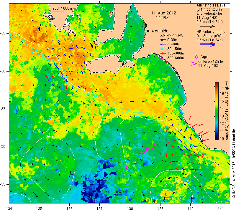Click the longitude label 140

(x=190, y=209)
